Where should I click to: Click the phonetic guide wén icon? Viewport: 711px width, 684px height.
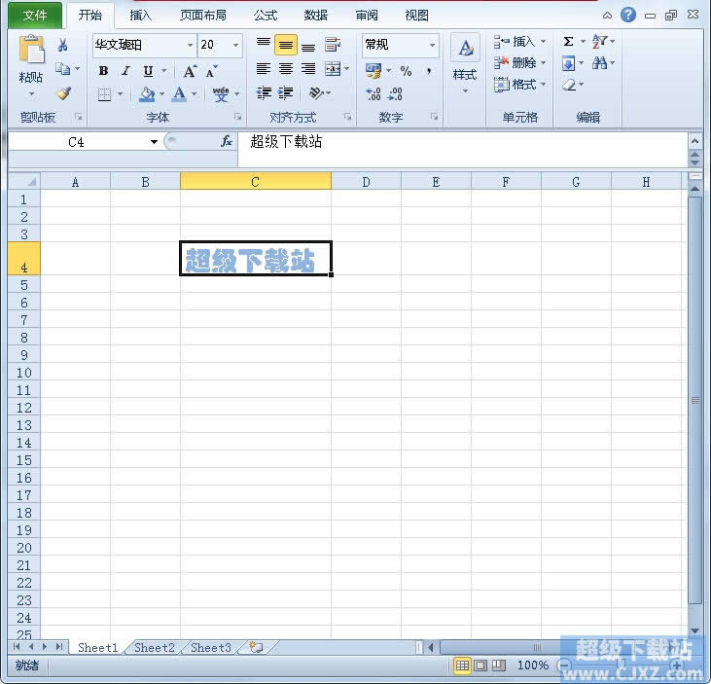[221, 94]
